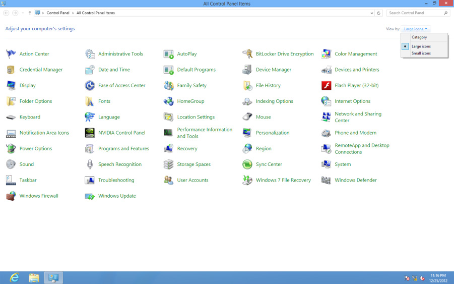The image size is (454, 284).
Task: Click the Sound speaker icon
Action: coord(11,164)
